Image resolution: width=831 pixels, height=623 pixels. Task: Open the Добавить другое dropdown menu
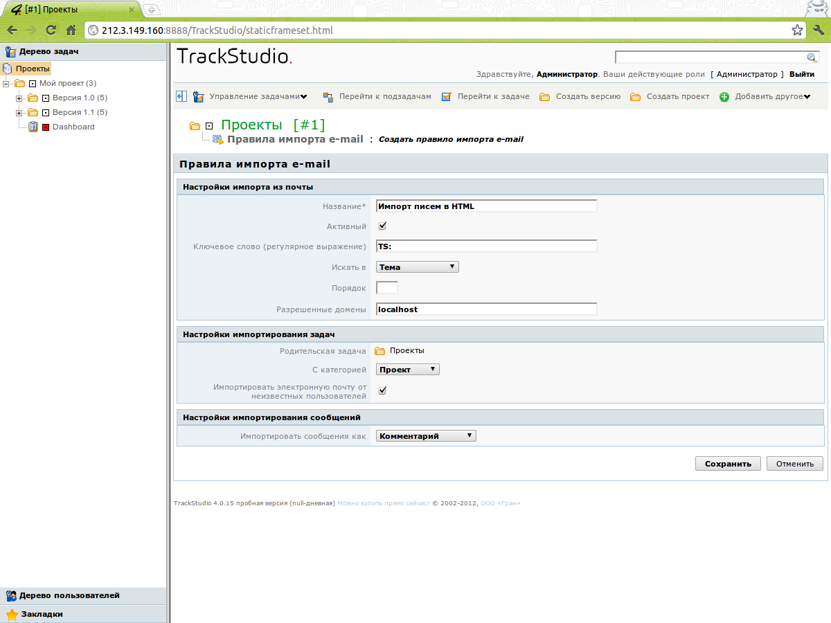[x=807, y=97]
